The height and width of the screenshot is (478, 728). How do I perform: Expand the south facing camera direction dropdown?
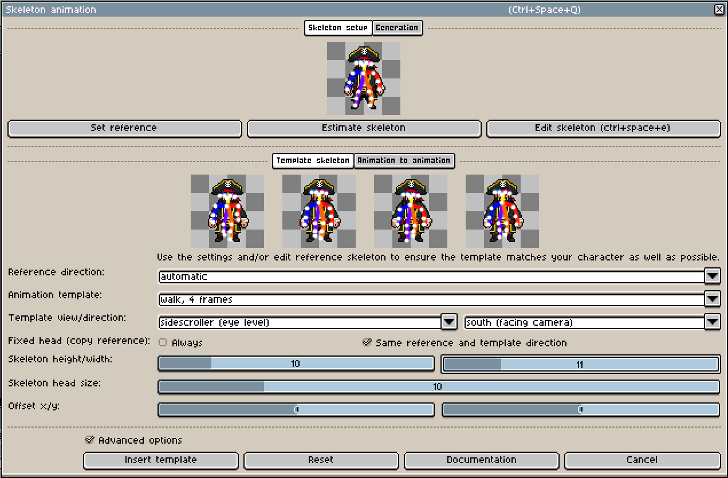pyautogui.click(x=712, y=322)
